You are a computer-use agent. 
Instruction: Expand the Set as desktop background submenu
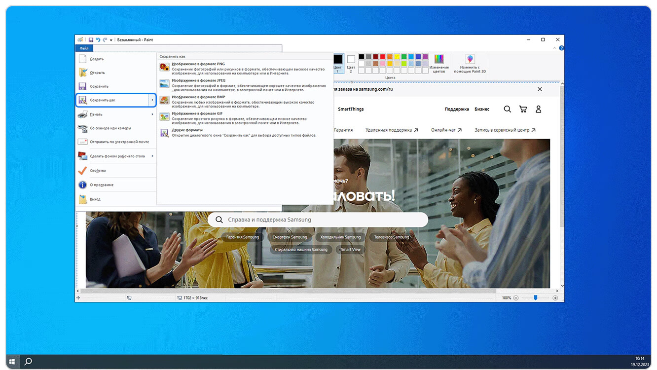pos(152,156)
